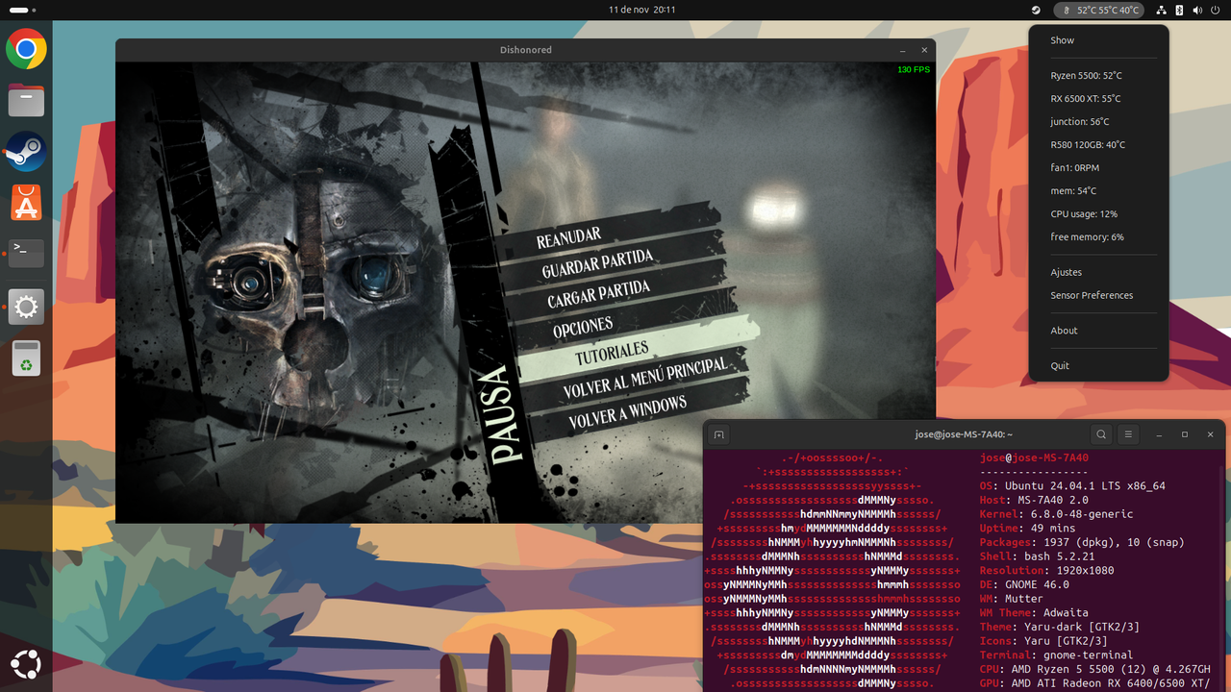Click the power icon in top bar

pos(1216,10)
